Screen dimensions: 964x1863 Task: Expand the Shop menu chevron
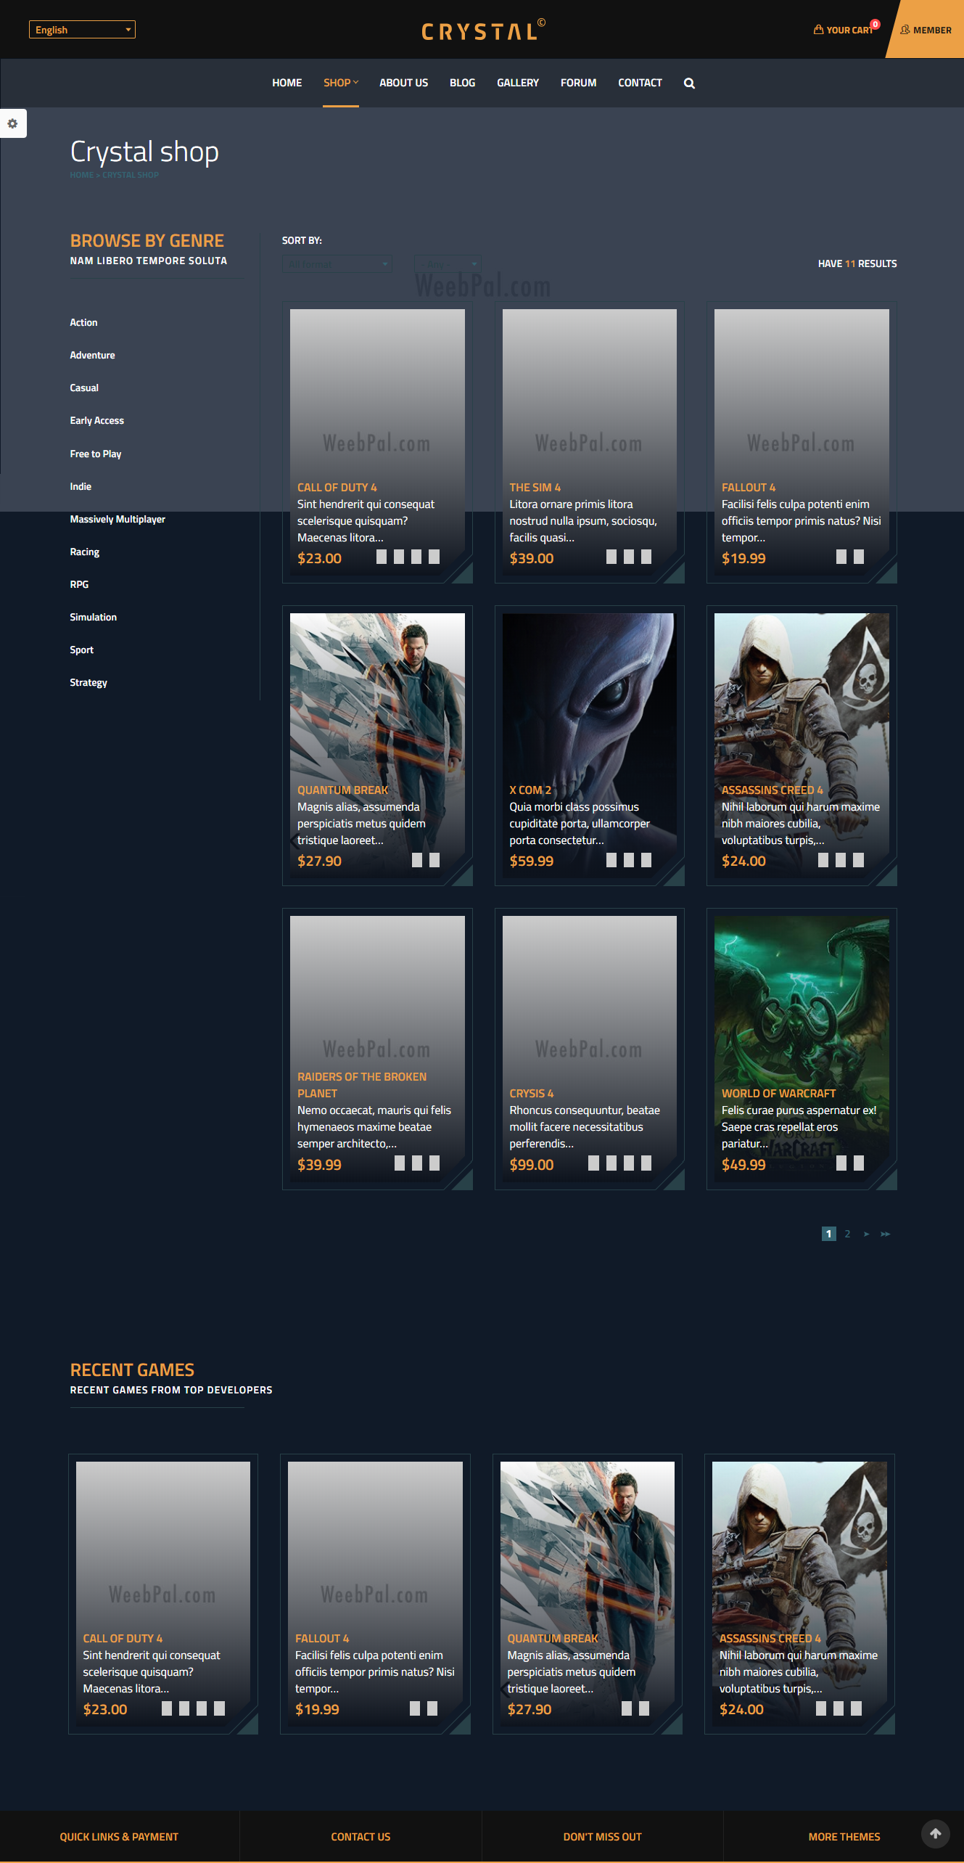(x=355, y=82)
